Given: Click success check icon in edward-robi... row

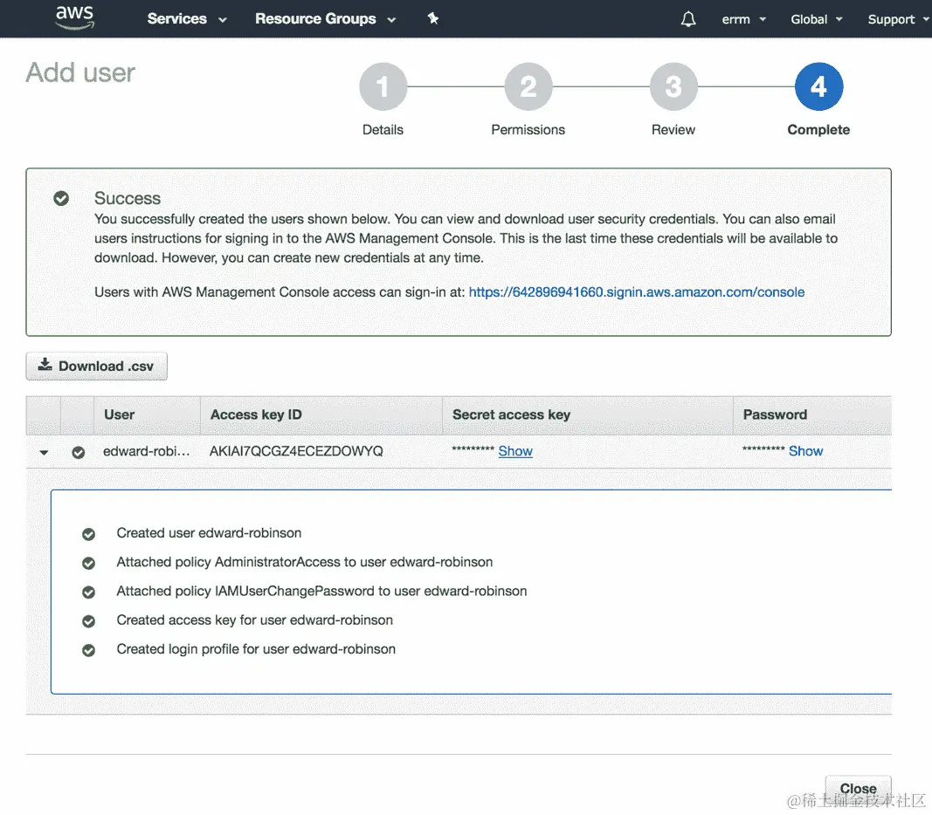Looking at the screenshot, I should tap(78, 452).
